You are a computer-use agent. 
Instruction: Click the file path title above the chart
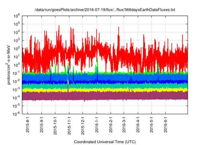[x=105, y=10]
